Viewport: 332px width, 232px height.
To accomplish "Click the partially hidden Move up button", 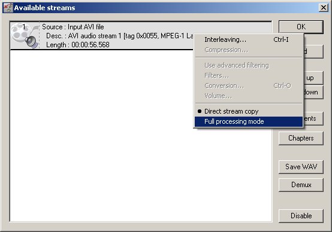I will pyautogui.click(x=313, y=78).
